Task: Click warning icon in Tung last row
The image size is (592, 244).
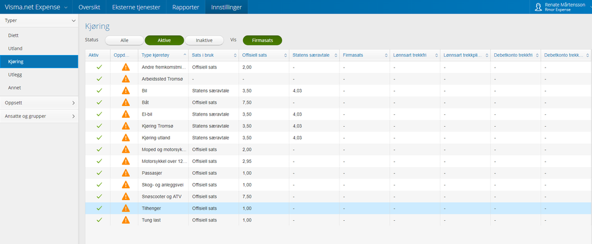Action: point(126,220)
